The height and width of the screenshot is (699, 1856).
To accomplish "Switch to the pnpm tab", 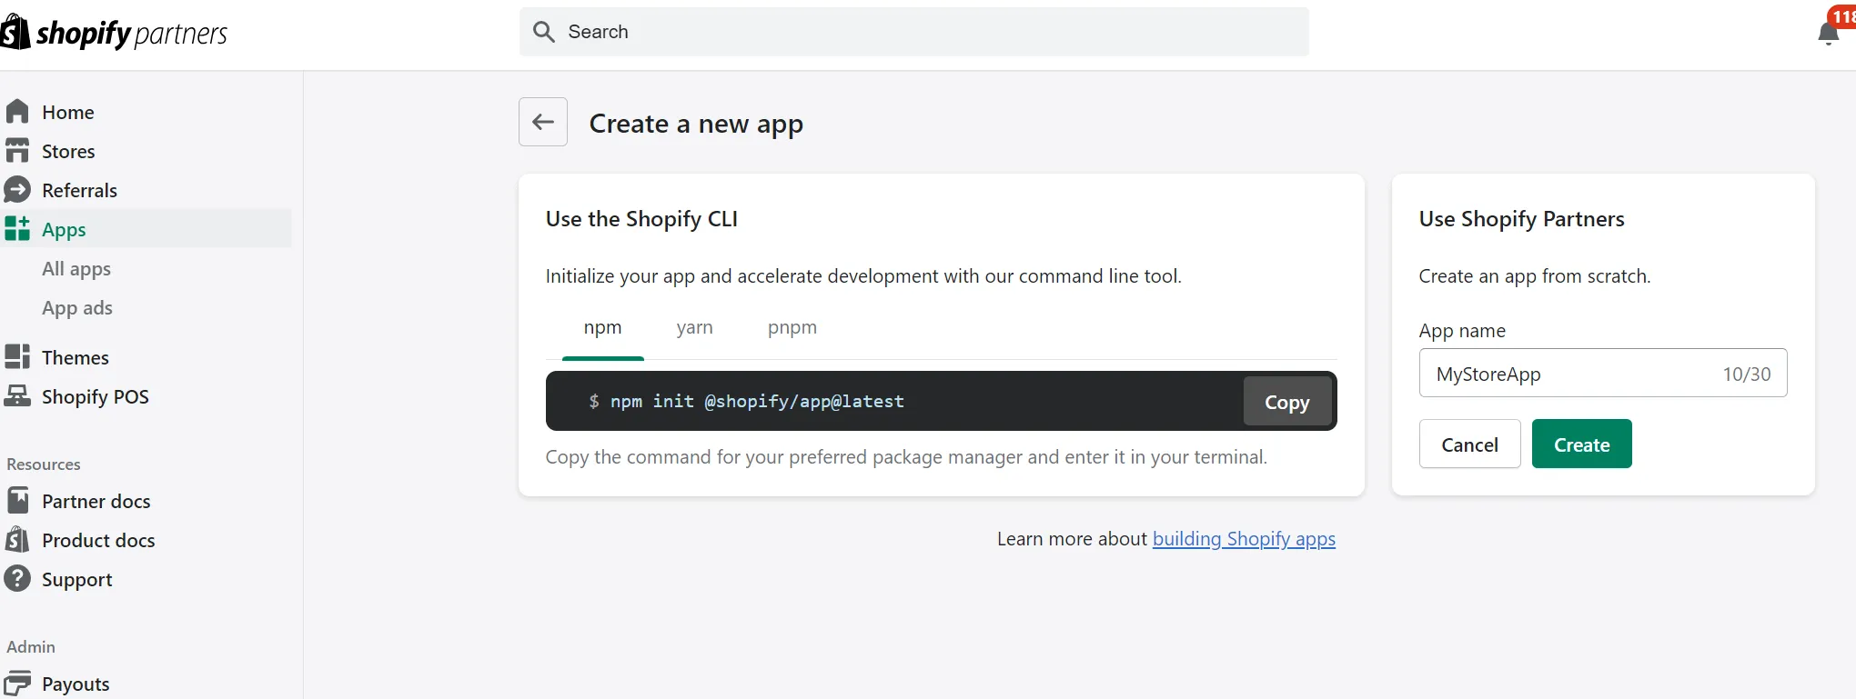I will click(792, 328).
